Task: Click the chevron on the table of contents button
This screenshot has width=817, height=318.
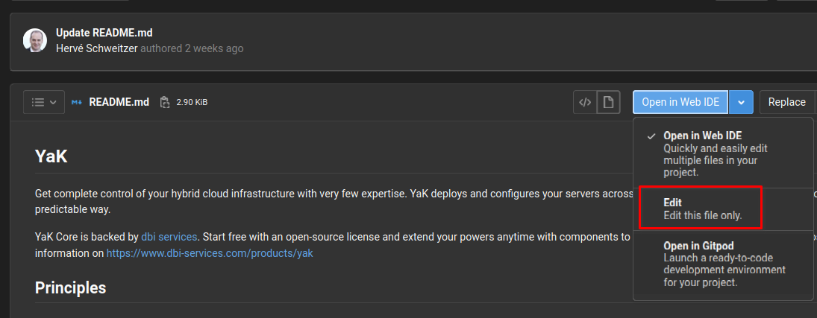Action: (x=53, y=102)
